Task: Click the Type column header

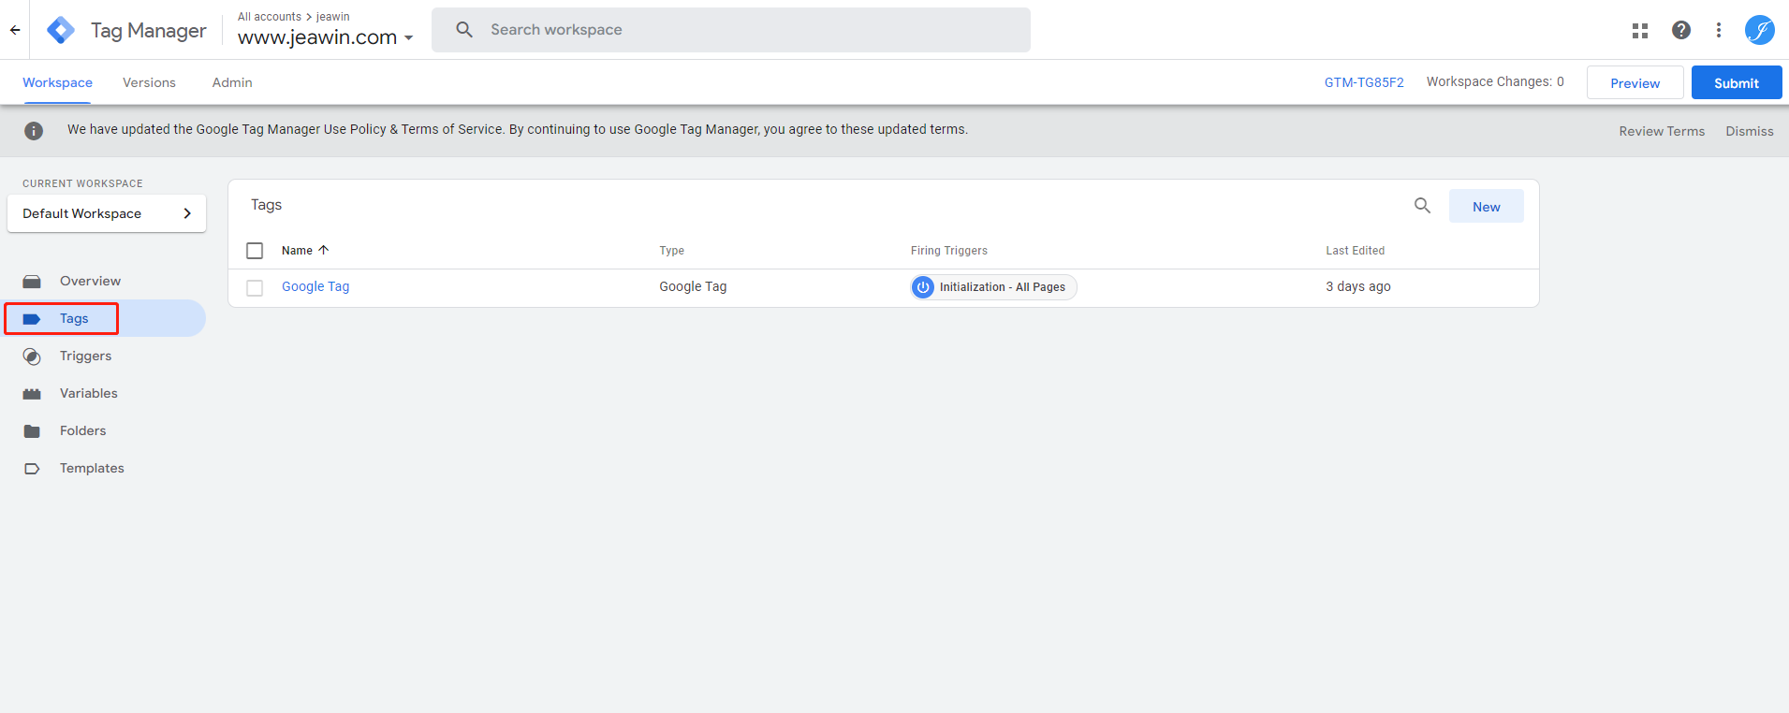Action: (671, 251)
